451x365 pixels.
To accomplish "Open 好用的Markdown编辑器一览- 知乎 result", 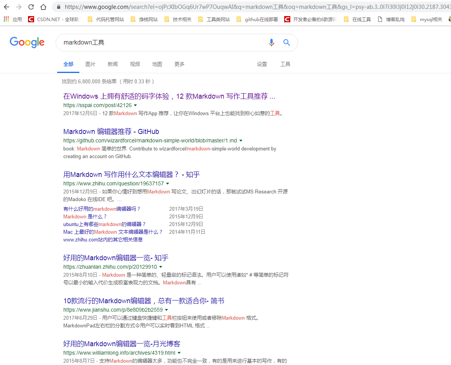I will tap(116, 258).
